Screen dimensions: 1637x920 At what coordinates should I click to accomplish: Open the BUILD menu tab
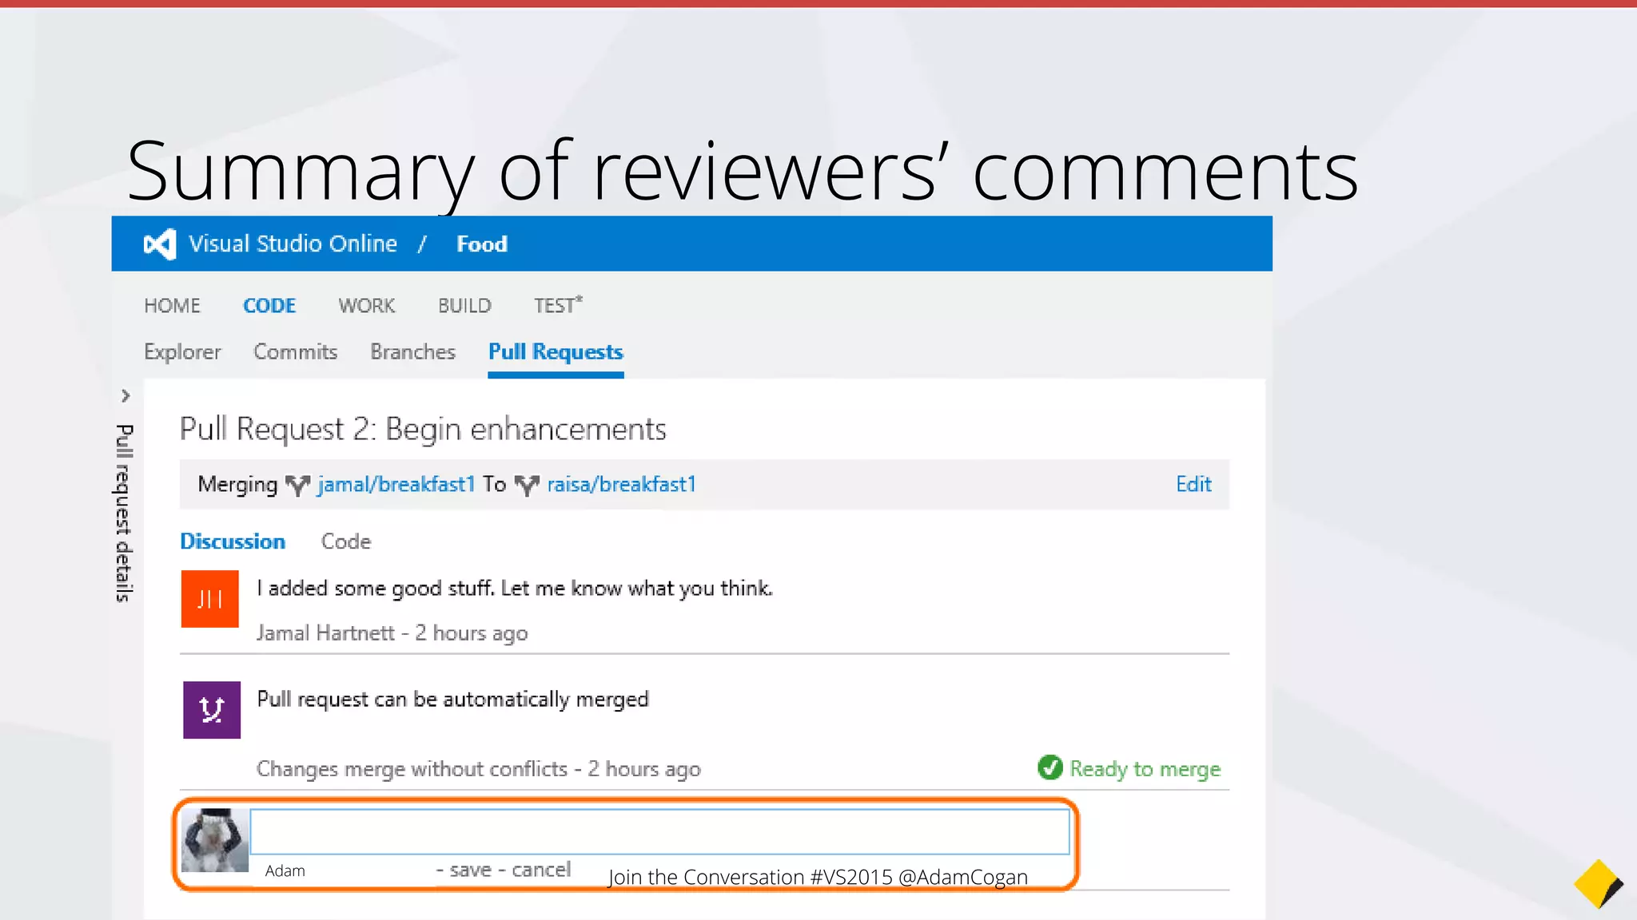464,306
